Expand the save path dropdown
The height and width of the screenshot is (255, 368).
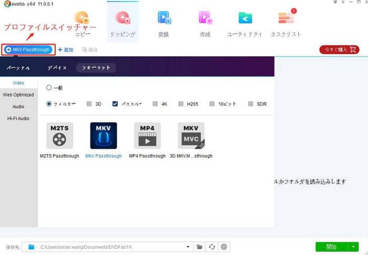(x=189, y=247)
